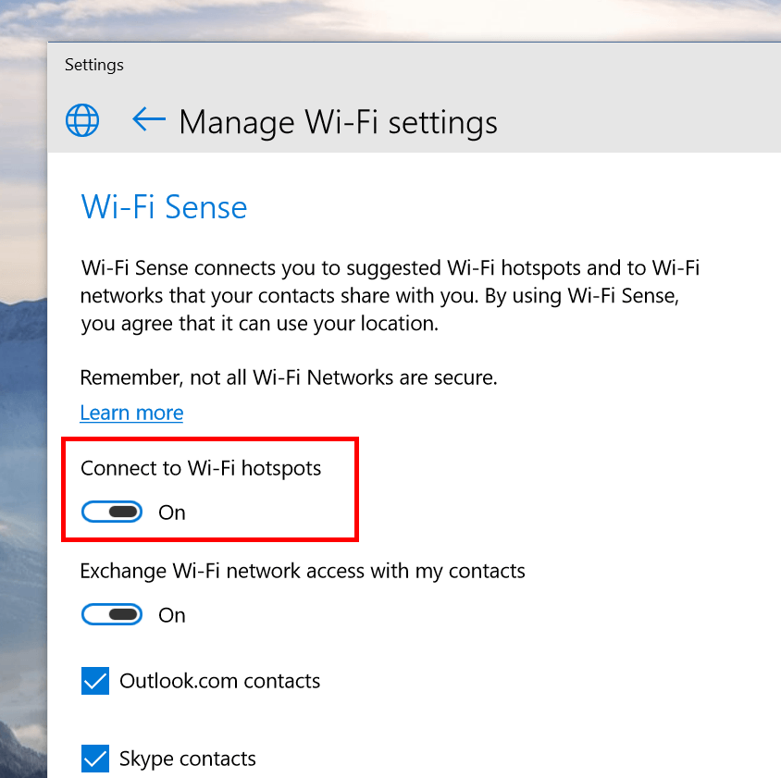Uncheck the Outlook.com contacts checkbox
The image size is (781, 778).
pos(95,680)
